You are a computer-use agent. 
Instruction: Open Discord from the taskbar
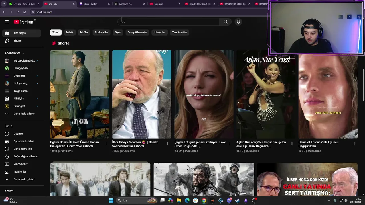tap(229, 200)
